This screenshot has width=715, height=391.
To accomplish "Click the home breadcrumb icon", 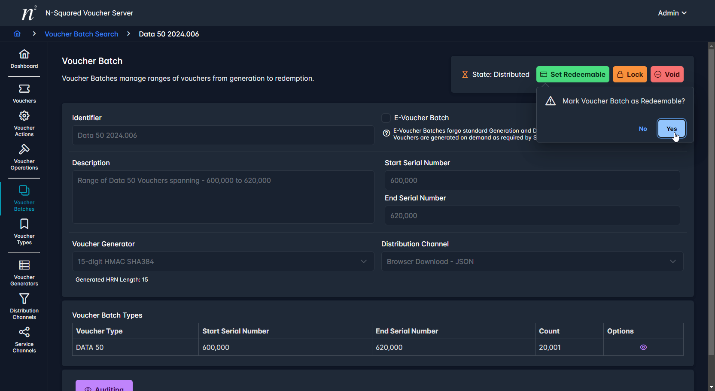I will click(17, 34).
